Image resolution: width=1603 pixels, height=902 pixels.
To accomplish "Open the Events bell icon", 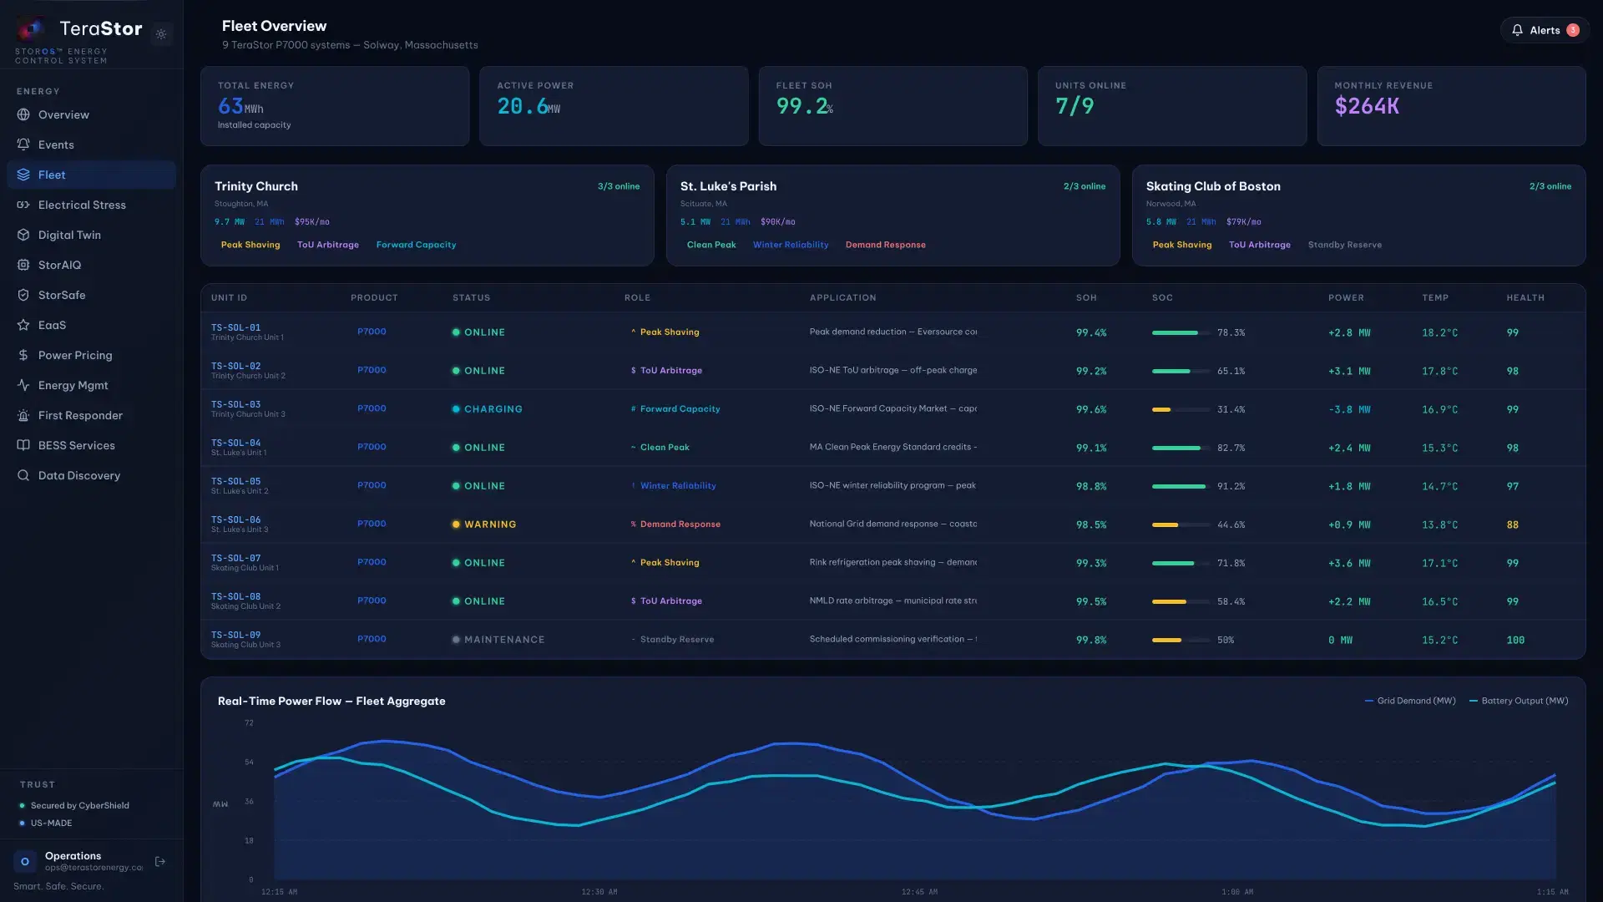I will click(x=23, y=144).
